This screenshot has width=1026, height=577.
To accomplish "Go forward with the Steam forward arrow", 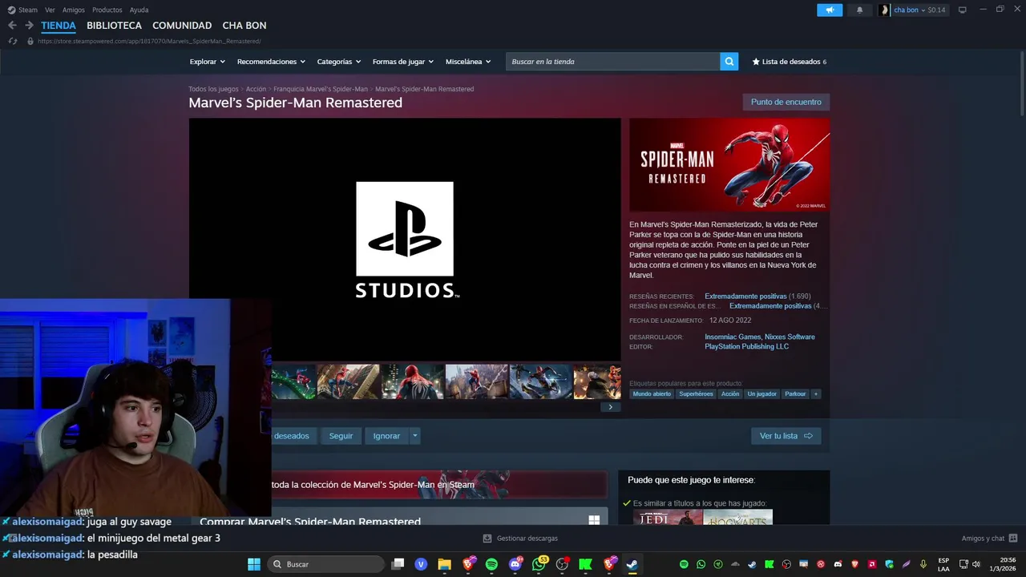I will [29, 26].
